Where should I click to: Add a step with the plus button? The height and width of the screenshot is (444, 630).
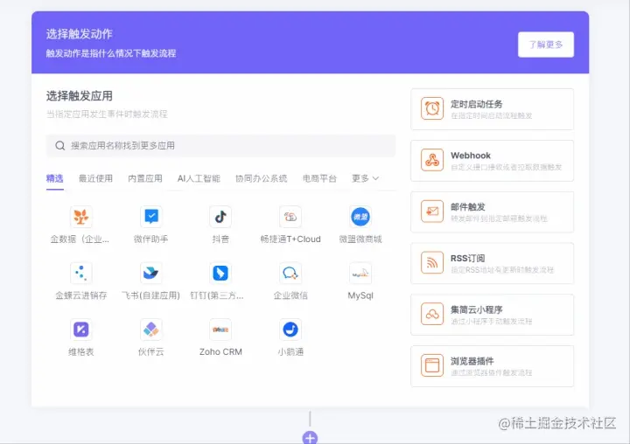point(310,438)
